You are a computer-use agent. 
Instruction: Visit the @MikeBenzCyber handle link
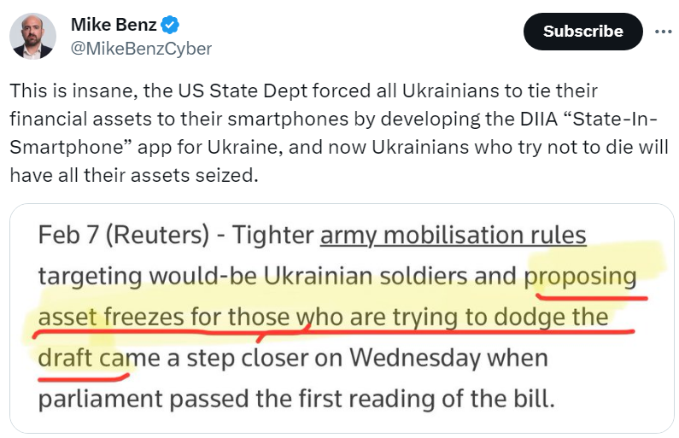[x=141, y=48]
